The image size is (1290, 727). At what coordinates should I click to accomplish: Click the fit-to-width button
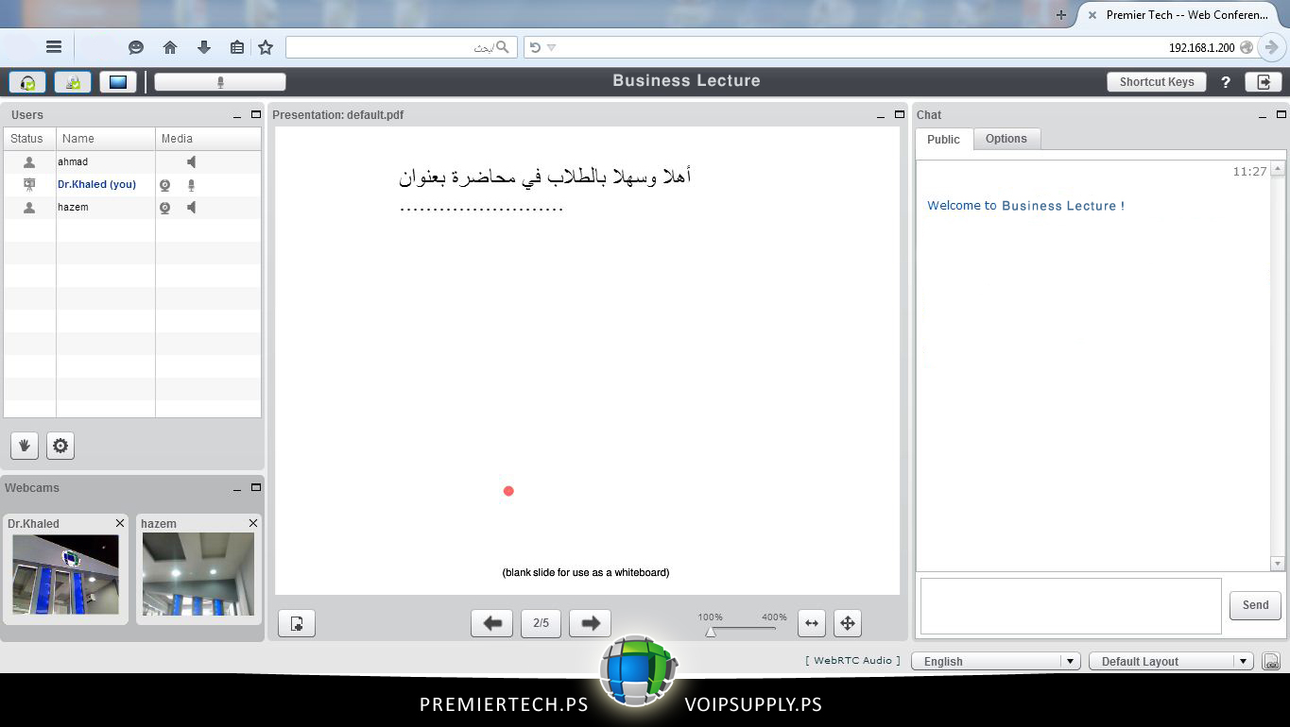(811, 623)
